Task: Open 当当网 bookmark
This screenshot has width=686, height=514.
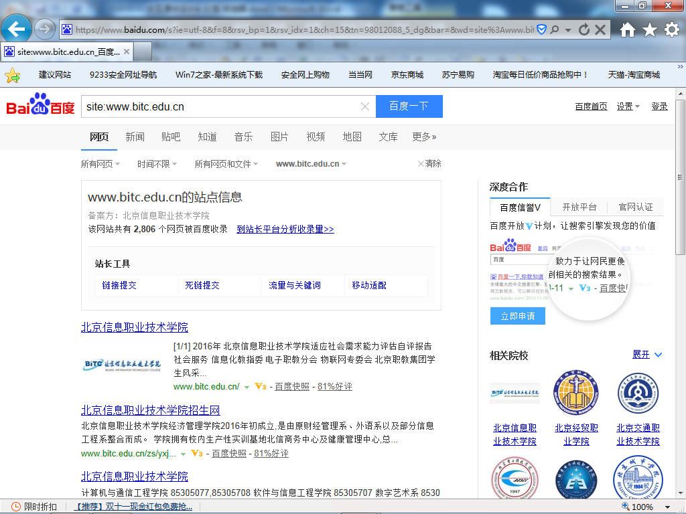Action: tap(360, 75)
